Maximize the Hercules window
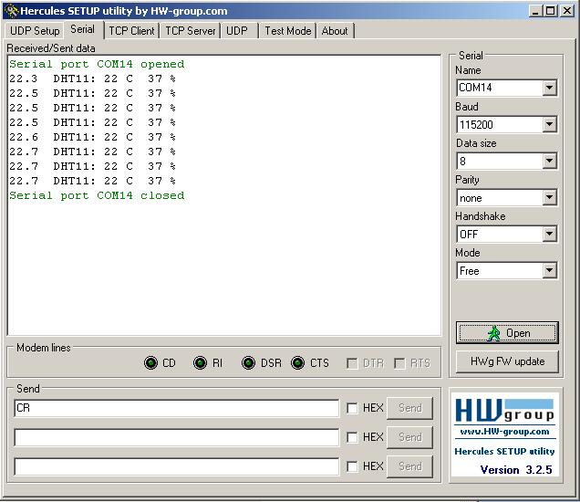Image resolution: width=580 pixels, height=502 pixels. point(550,11)
